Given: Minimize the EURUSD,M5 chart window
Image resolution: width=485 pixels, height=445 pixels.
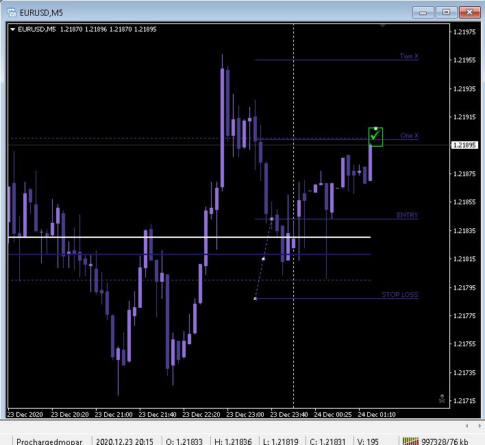Looking at the screenshot, I should 423,12.
